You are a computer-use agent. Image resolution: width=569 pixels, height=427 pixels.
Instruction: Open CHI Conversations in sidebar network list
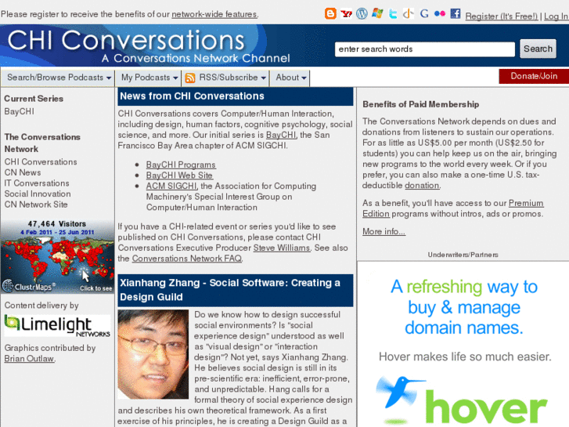coord(41,161)
